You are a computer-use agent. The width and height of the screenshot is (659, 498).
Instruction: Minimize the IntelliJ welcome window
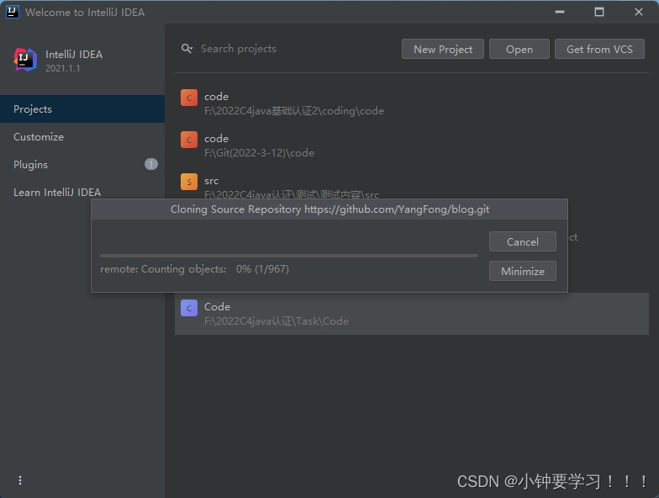pyautogui.click(x=560, y=12)
